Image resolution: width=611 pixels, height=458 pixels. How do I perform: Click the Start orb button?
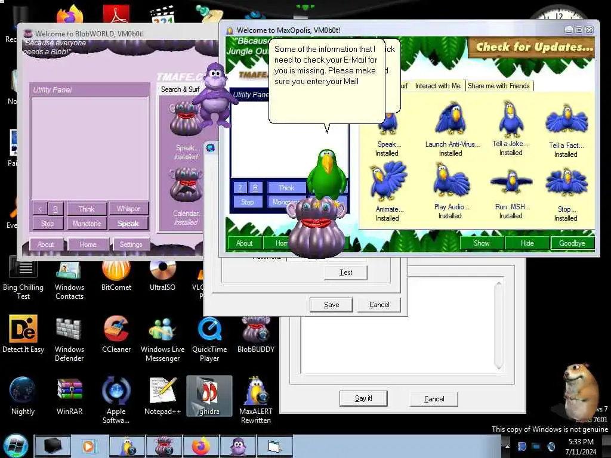point(15,446)
